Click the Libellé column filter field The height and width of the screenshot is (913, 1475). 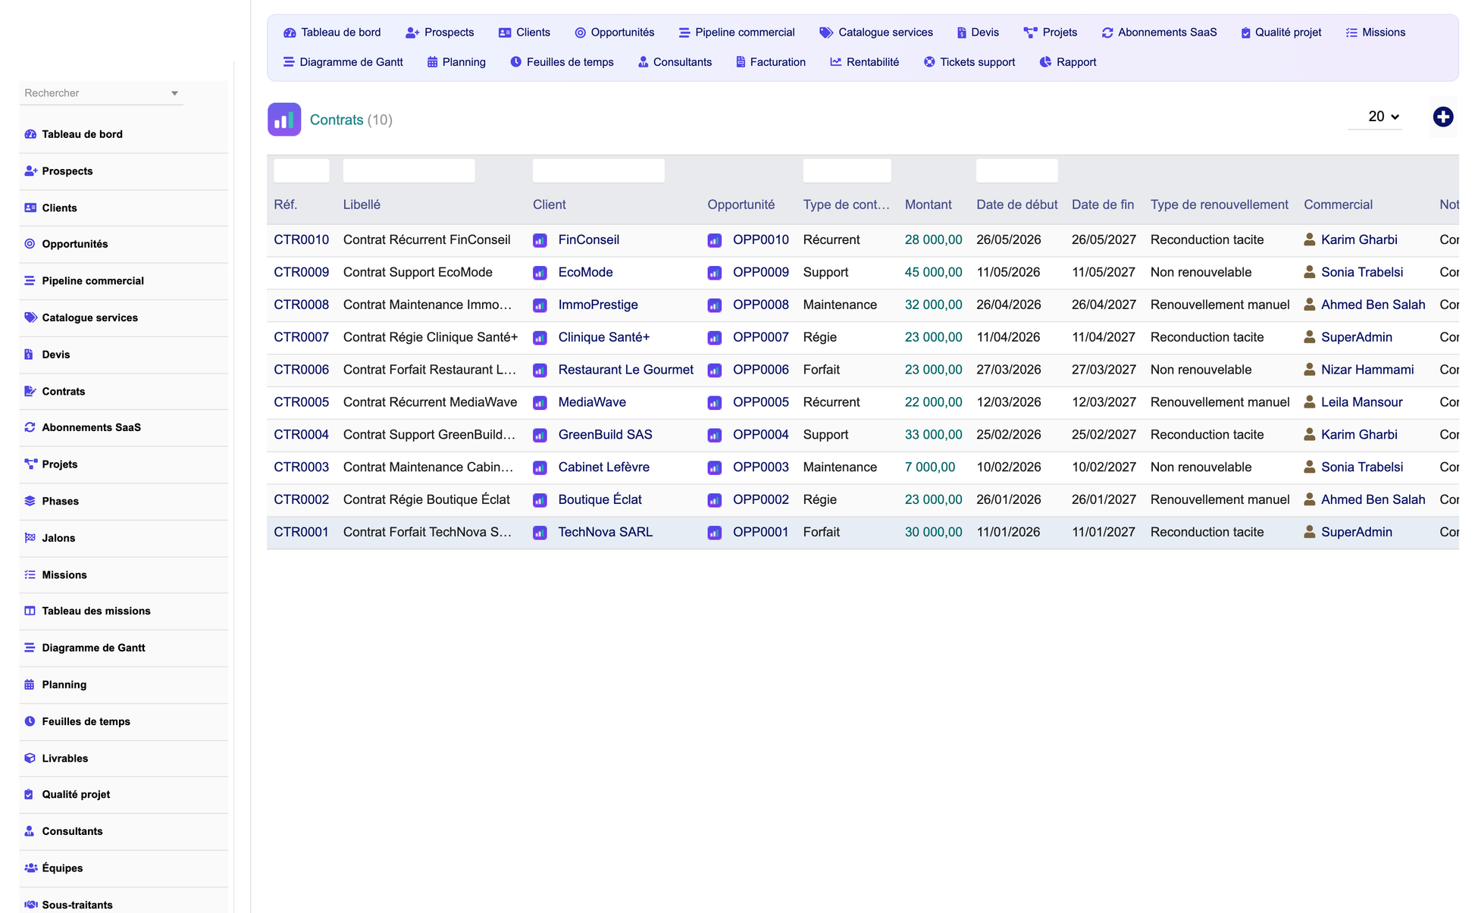(409, 170)
